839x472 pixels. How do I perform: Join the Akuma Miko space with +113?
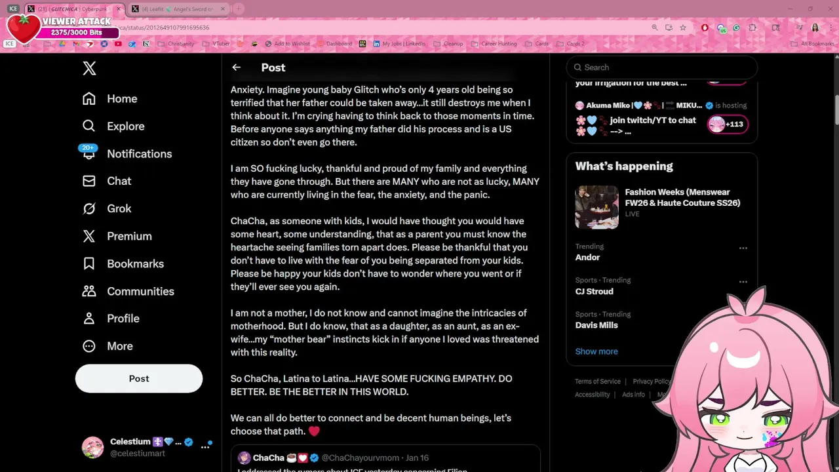727,124
